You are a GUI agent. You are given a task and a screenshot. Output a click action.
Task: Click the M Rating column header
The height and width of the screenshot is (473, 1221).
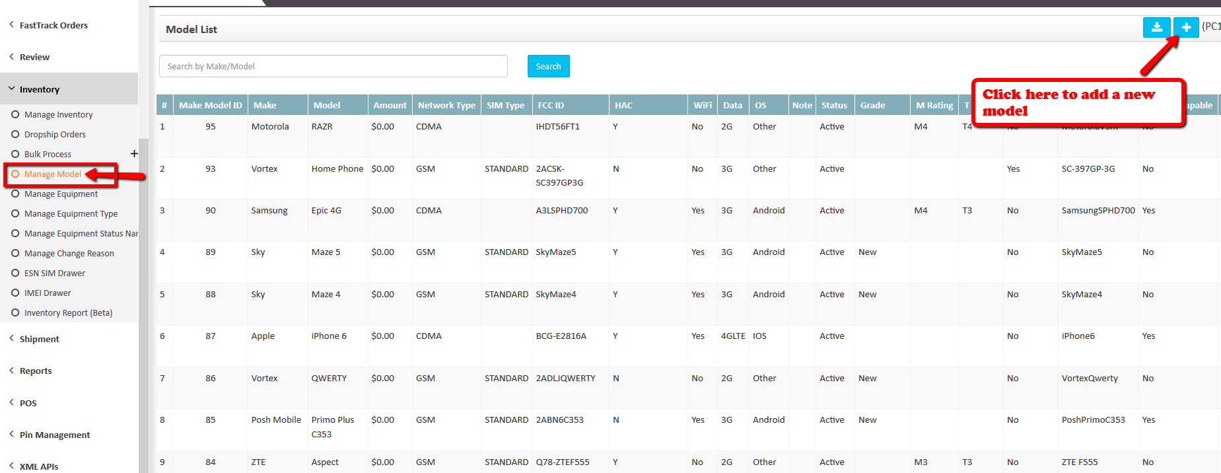(934, 105)
